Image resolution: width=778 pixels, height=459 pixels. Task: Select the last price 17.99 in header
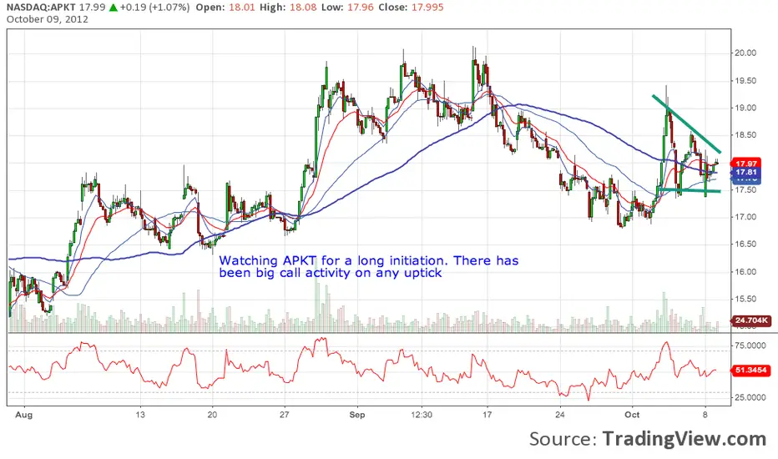click(93, 8)
